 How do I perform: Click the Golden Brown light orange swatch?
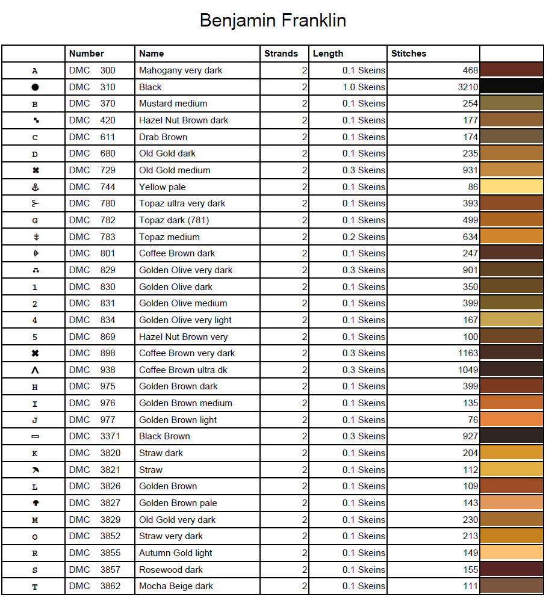511,420
